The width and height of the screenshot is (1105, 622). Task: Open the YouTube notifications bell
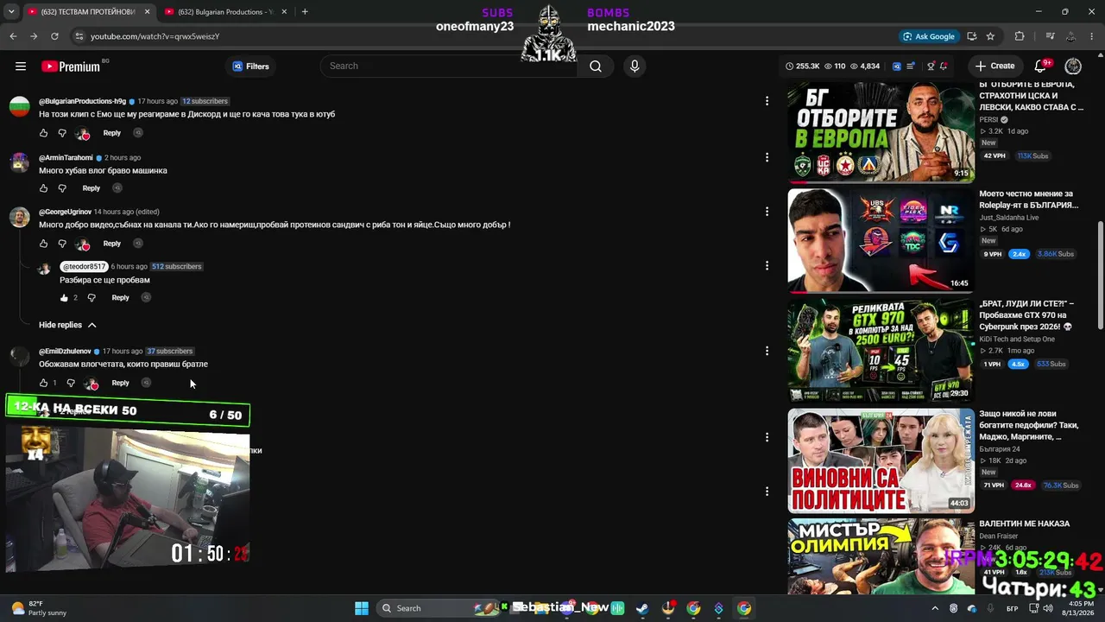1041,67
